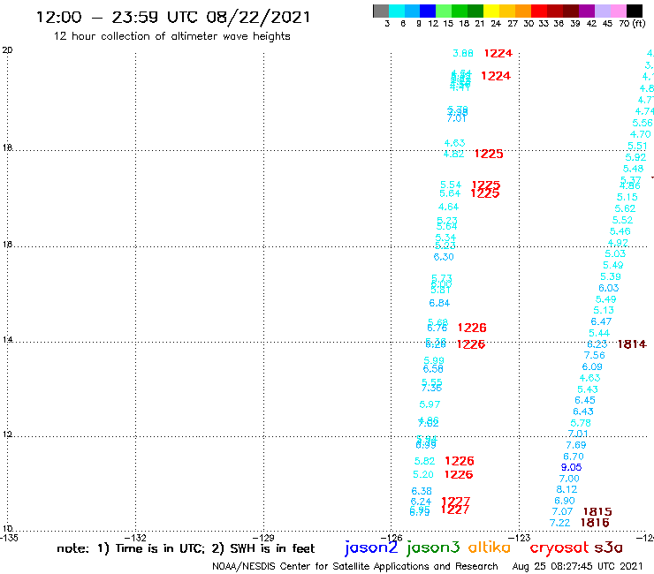Click the wave height value '6.30'

click(x=444, y=257)
